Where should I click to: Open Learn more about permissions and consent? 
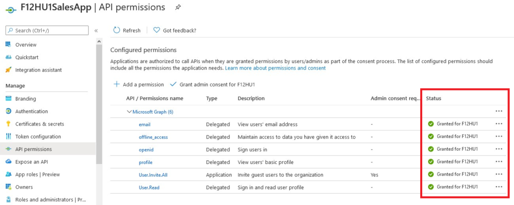coord(276,68)
